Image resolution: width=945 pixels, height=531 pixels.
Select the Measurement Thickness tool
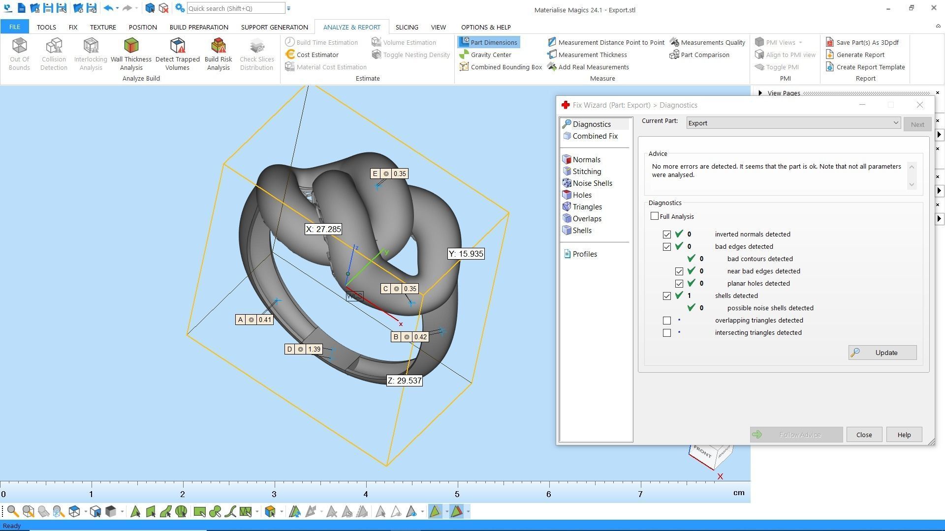click(587, 55)
